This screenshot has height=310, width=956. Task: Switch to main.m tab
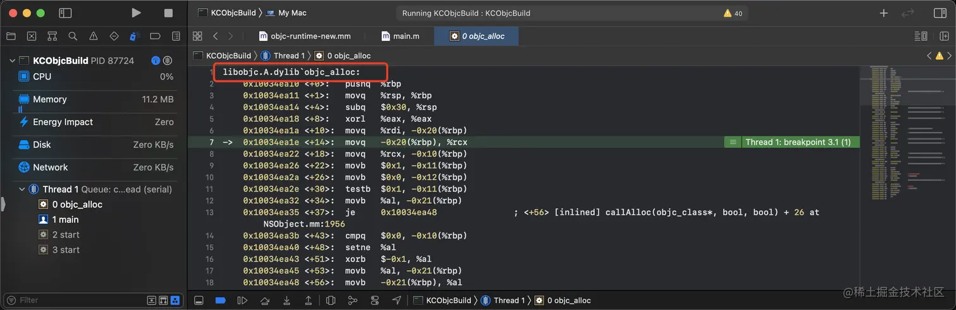pyautogui.click(x=401, y=36)
